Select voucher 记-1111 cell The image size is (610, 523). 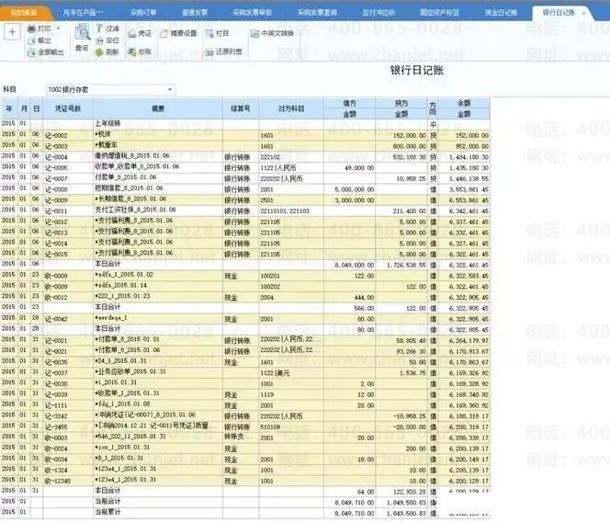[x=68, y=405]
